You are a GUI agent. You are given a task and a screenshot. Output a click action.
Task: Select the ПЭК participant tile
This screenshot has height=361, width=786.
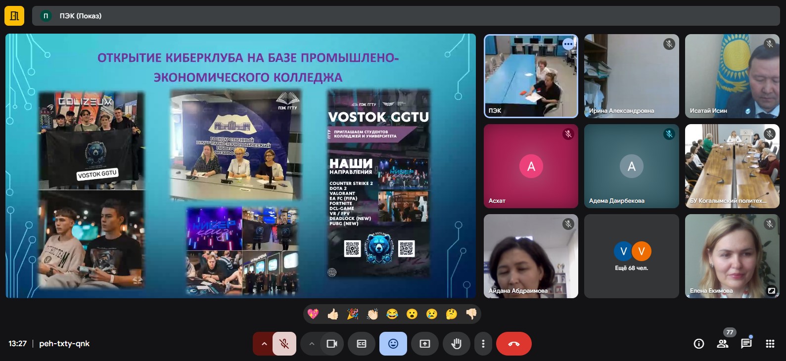coord(531,76)
